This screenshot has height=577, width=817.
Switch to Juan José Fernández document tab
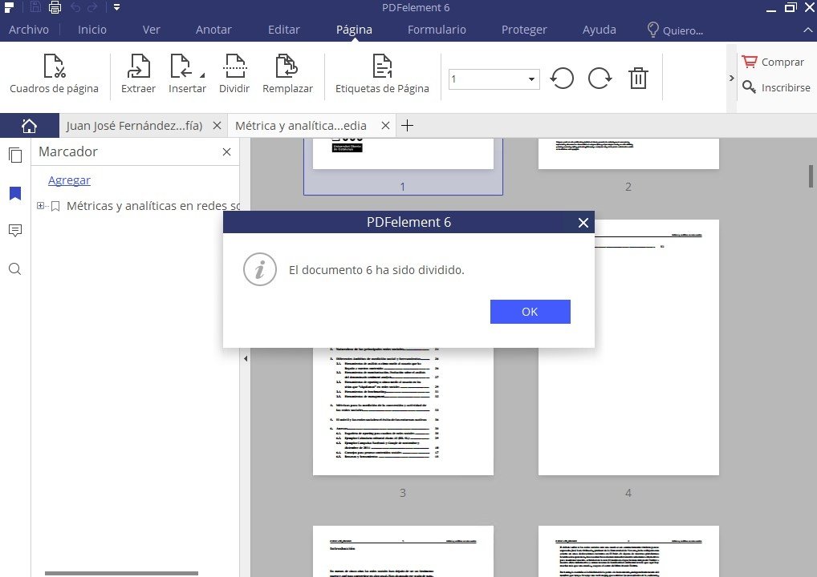134,126
